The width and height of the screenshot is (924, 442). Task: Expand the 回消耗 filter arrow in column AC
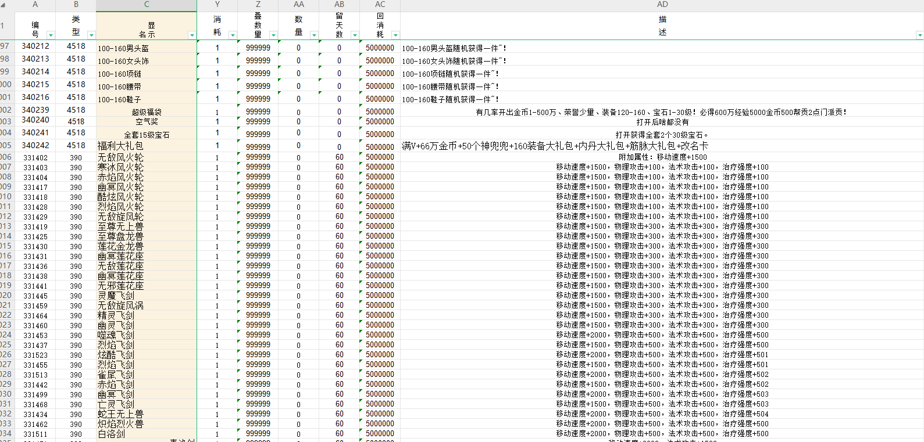[395, 35]
